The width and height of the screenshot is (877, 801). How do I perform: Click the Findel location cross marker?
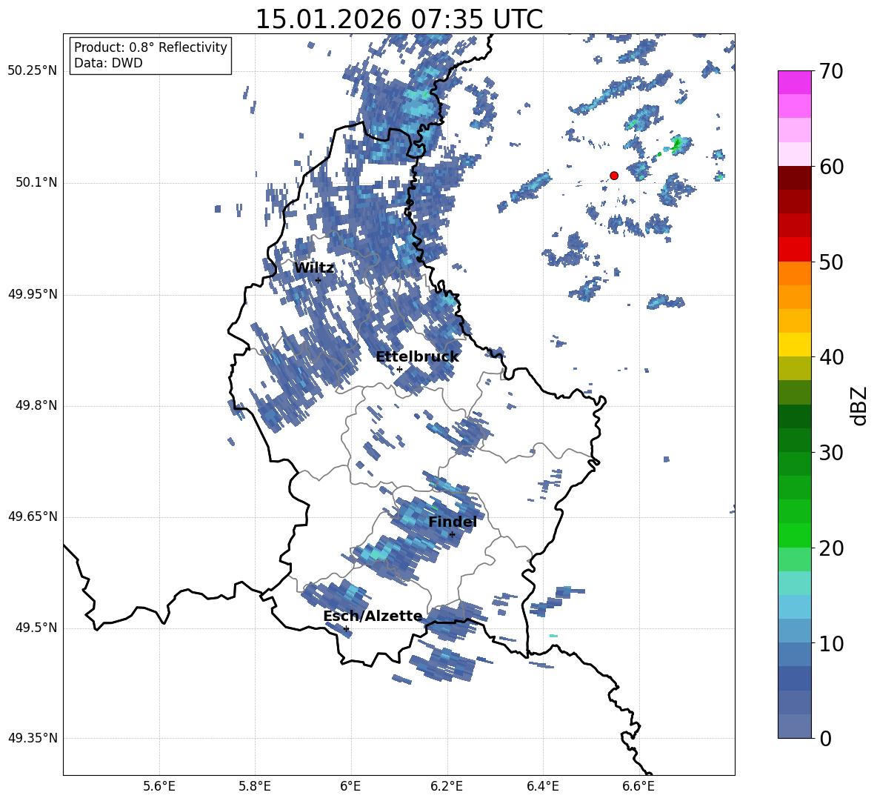(x=452, y=535)
